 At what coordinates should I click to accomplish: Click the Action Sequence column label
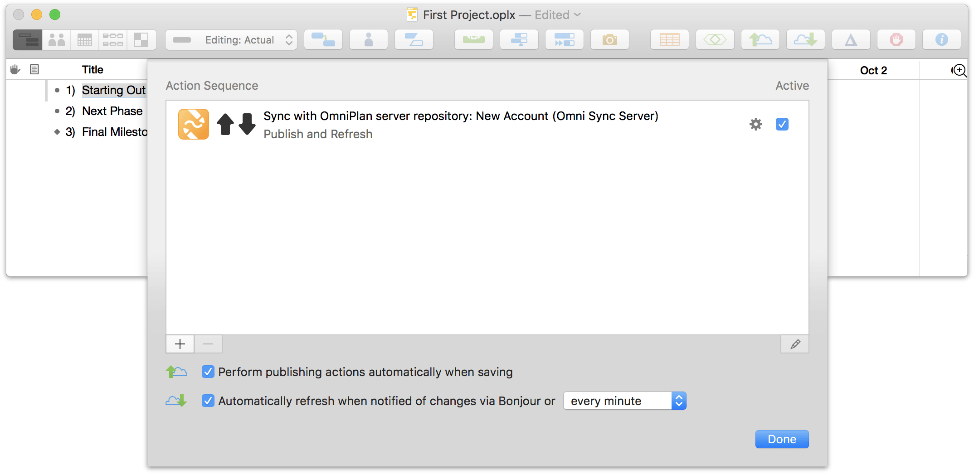(x=212, y=86)
